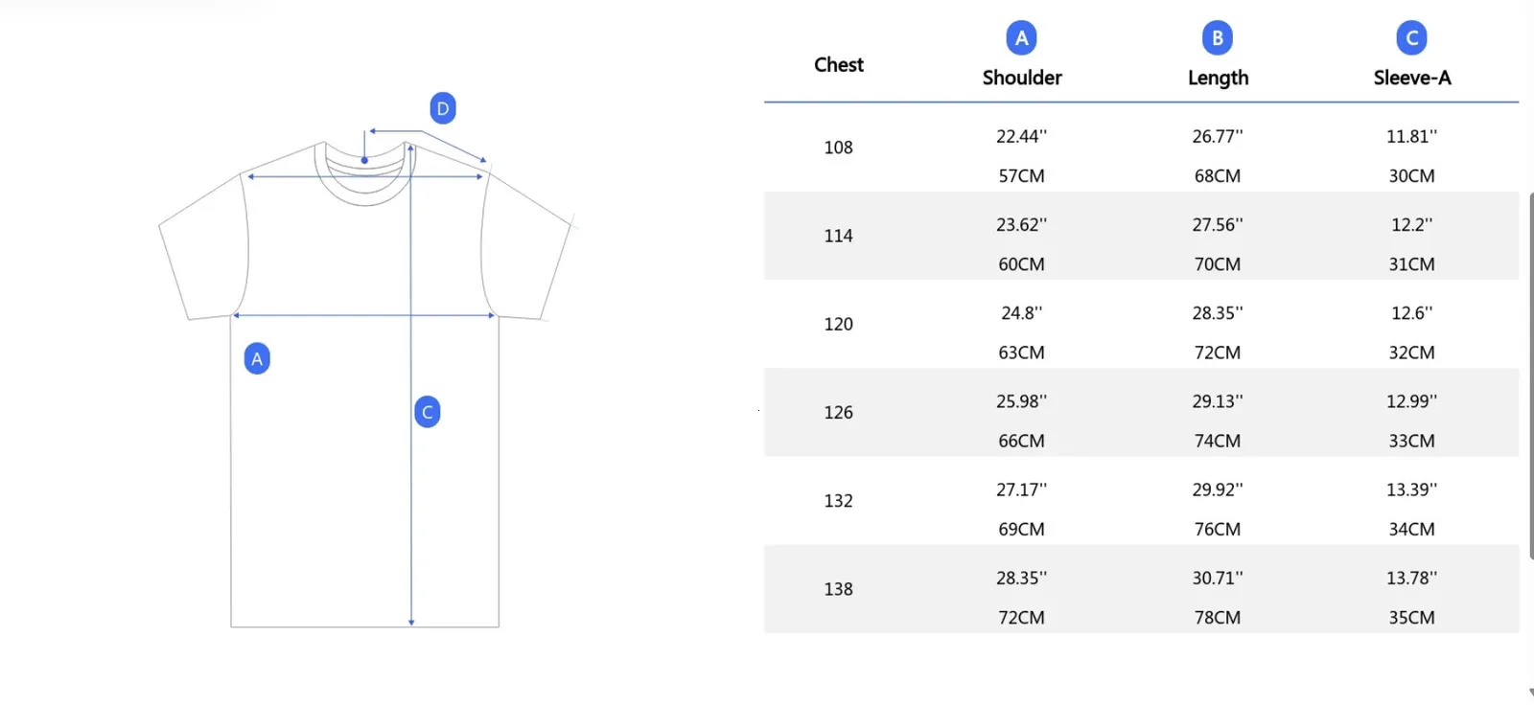Select the A marker on the t-shirt diagram
Viewport: 1534px width, 705px height.
[257, 358]
